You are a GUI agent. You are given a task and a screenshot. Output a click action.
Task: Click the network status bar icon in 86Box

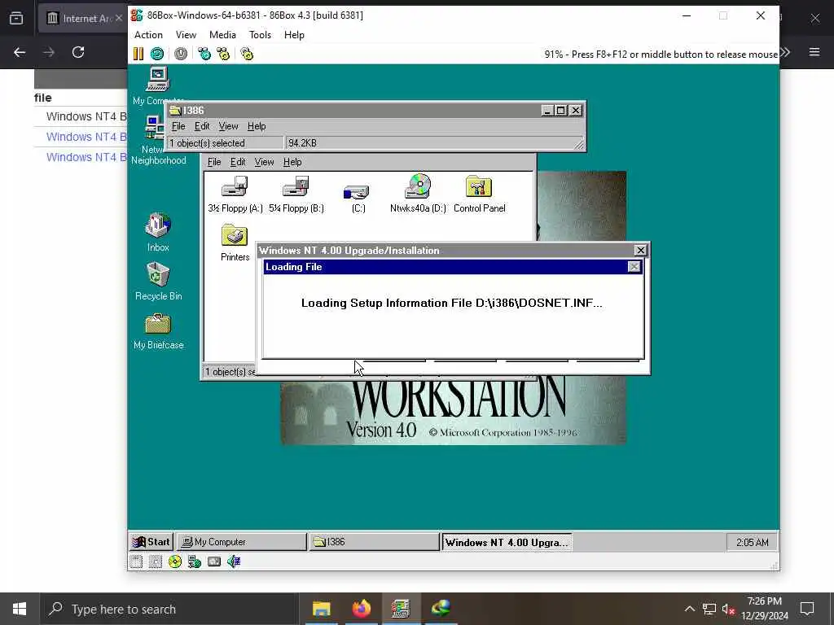[194, 562]
